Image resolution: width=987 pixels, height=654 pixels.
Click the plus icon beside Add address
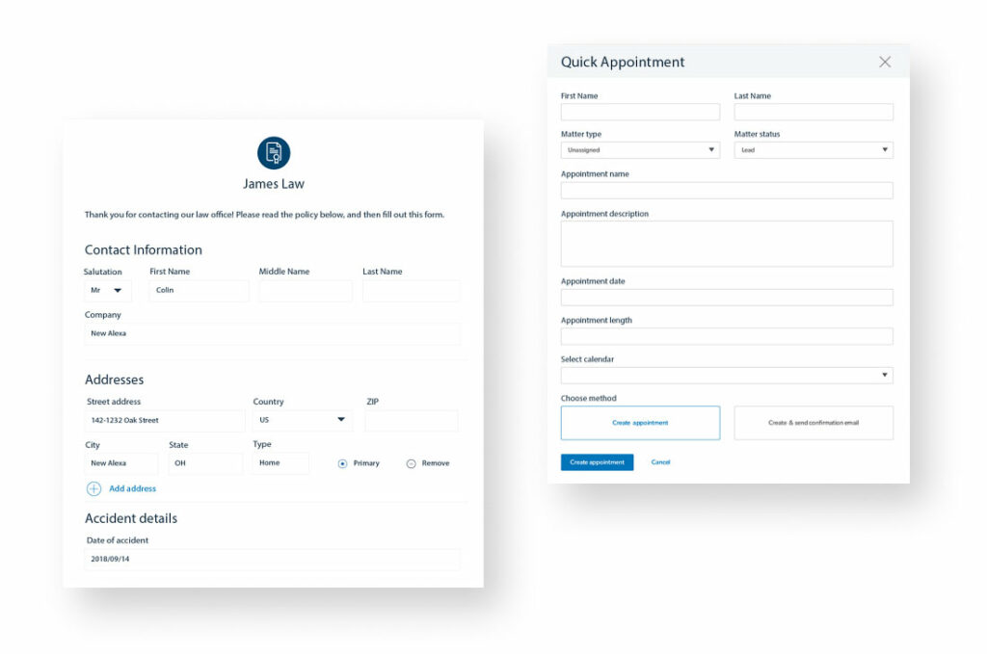(x=93, y=488)
